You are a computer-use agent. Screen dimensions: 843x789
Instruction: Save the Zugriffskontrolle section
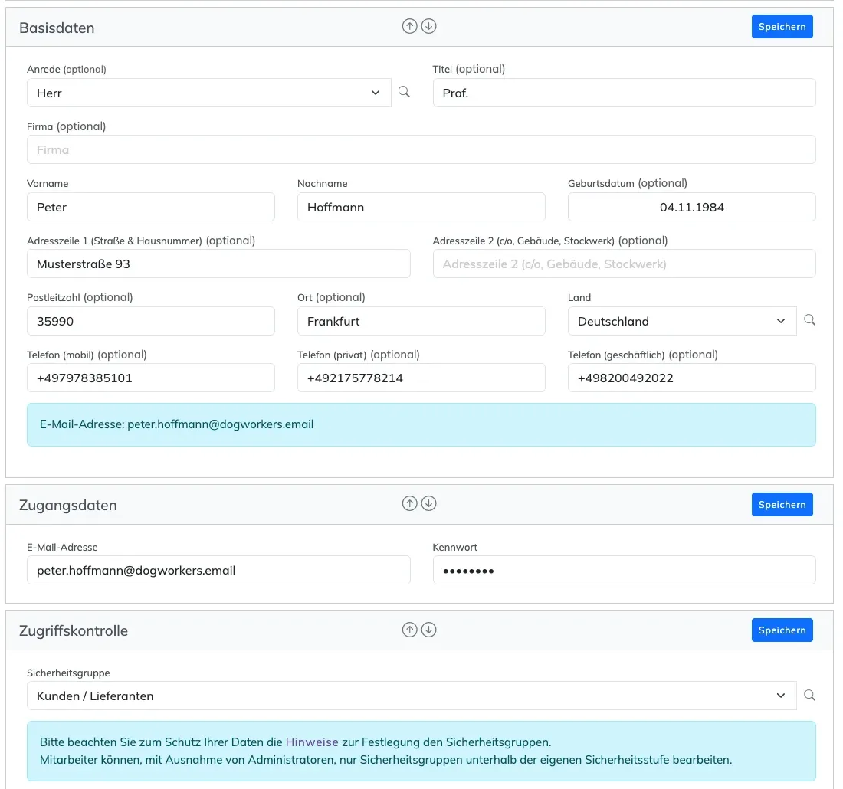pos(782,630)
